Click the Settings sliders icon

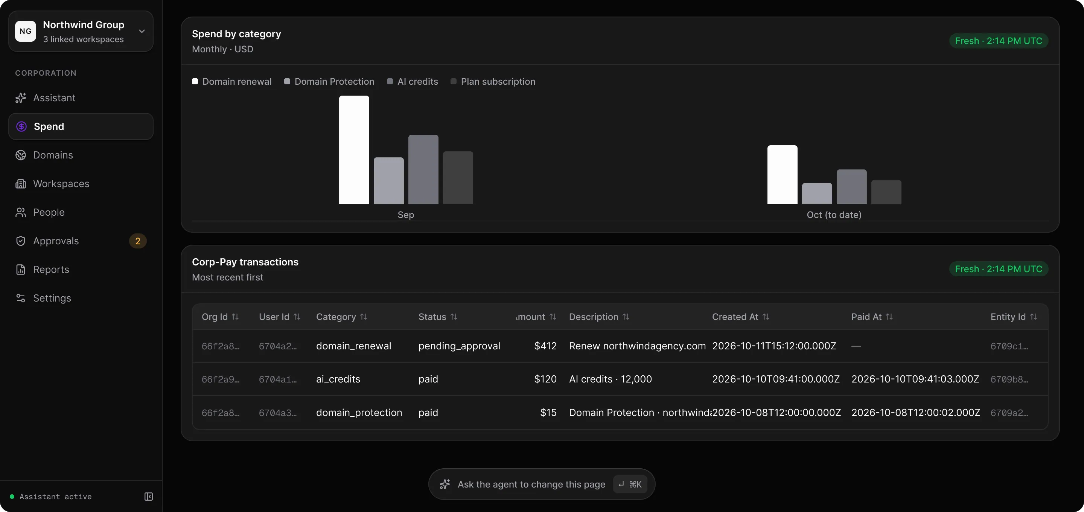tap(21, 298)
